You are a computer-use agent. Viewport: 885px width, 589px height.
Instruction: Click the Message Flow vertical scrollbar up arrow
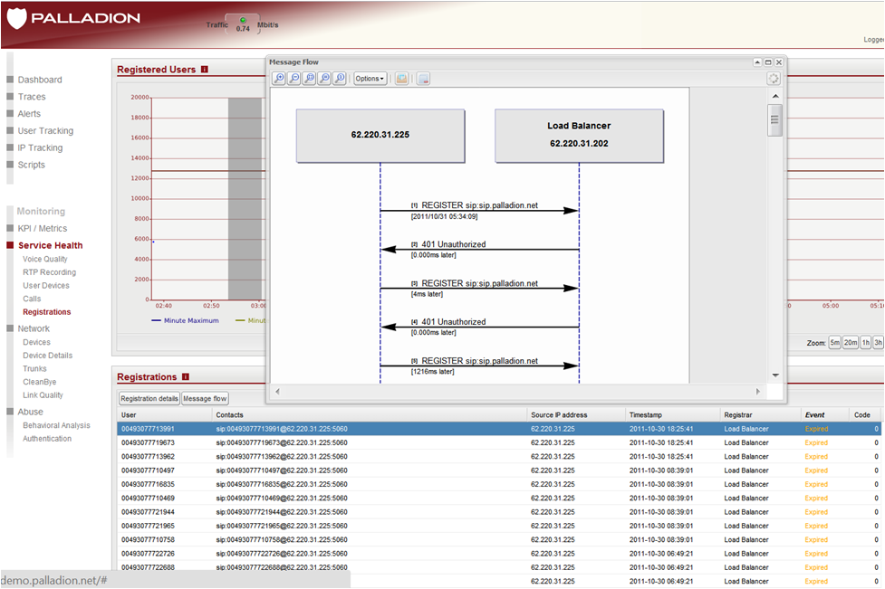775,96
